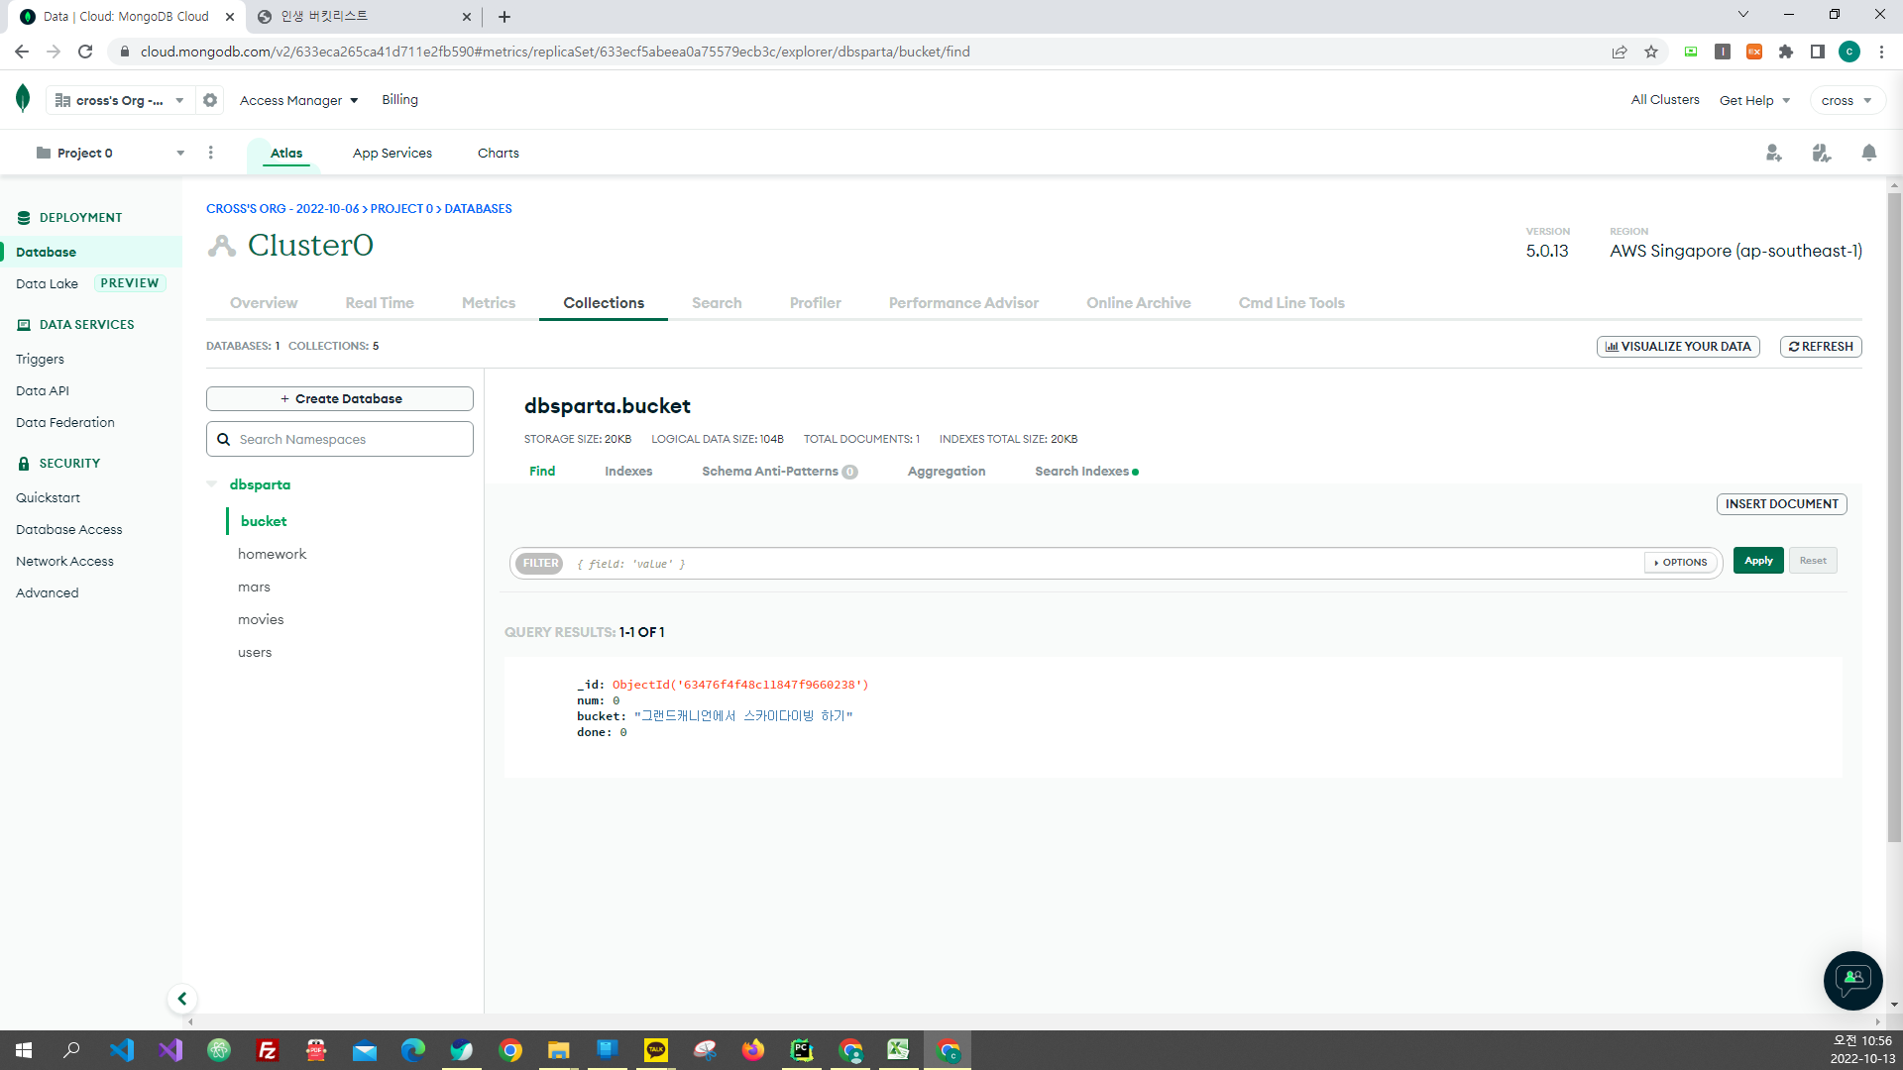Screen dimensions: 1903x1070
Task: Open the support chat bubble
Action: pos(1852,981)
